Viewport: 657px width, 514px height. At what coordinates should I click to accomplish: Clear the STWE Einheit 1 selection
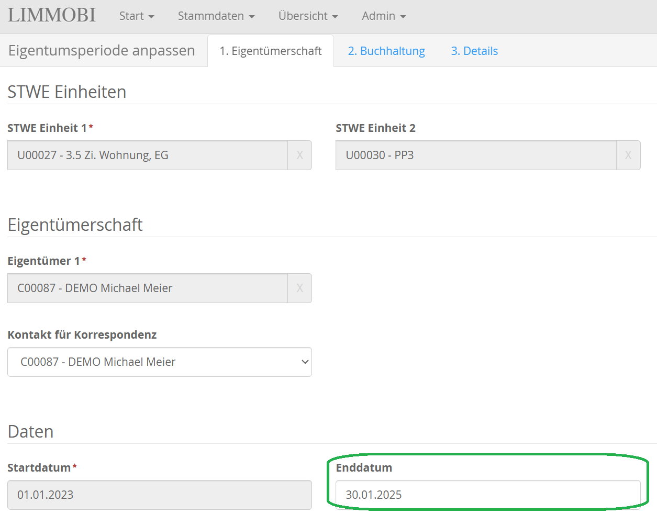click(x=299, y=155)
